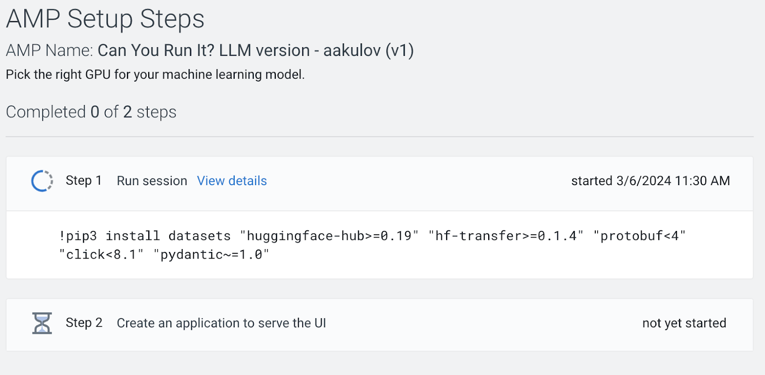Click the "Run session" step title
This screenshot has height=375, width=765.
click(x=152, y=181)
